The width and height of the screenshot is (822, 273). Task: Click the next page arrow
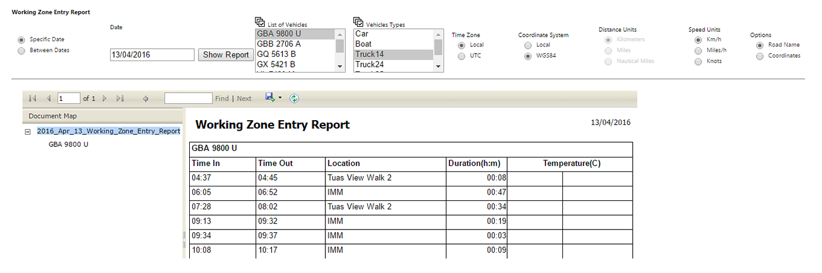(105, 99)
